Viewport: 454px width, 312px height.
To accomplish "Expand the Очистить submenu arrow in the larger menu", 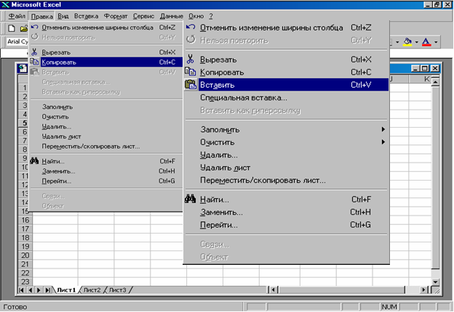I will click(383, 142).
